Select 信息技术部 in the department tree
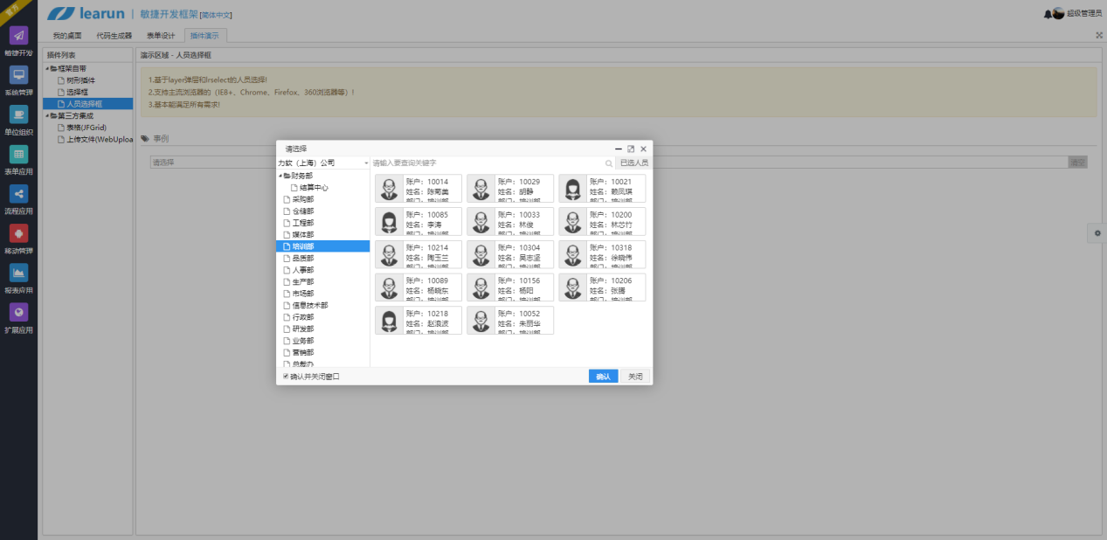Viewport: 1107px width, 540px height. [309, 306]
